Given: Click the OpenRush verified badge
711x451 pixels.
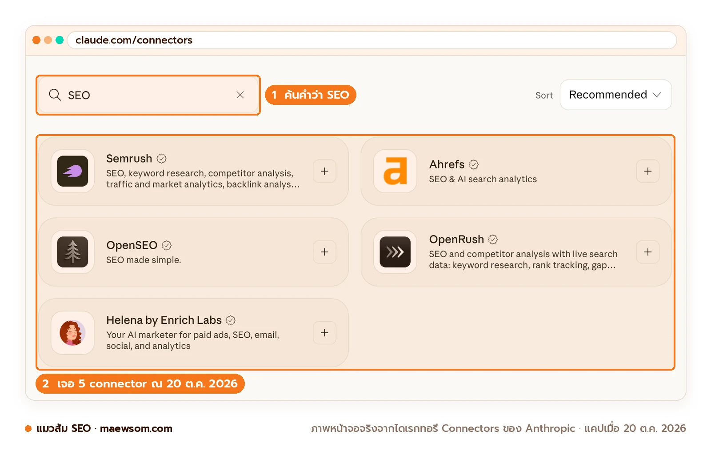Looking at the screenshot, I should 493,239.
